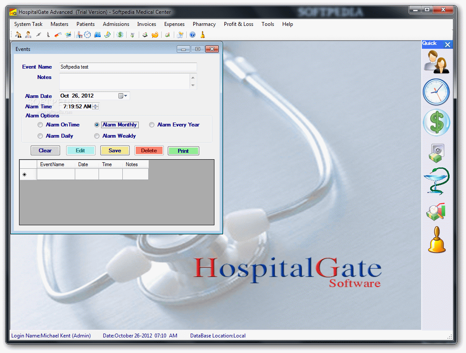Click the Date column header in grid
The height and width of the screenshot is (353, 466).
(87, 164)
